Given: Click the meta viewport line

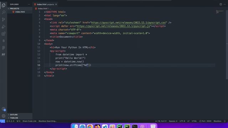Looking at the screenshot, I should 100,33.
